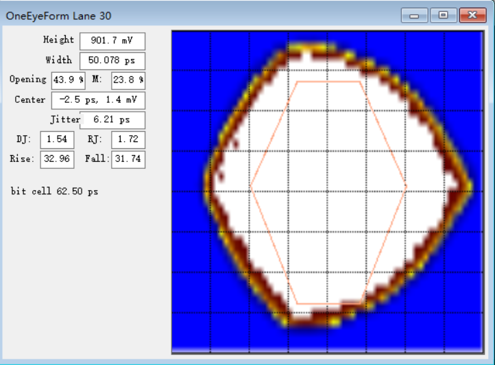This screenshot has width=495, height=365.
Task: Click the Opening percentage field
Action: (68, 80)
